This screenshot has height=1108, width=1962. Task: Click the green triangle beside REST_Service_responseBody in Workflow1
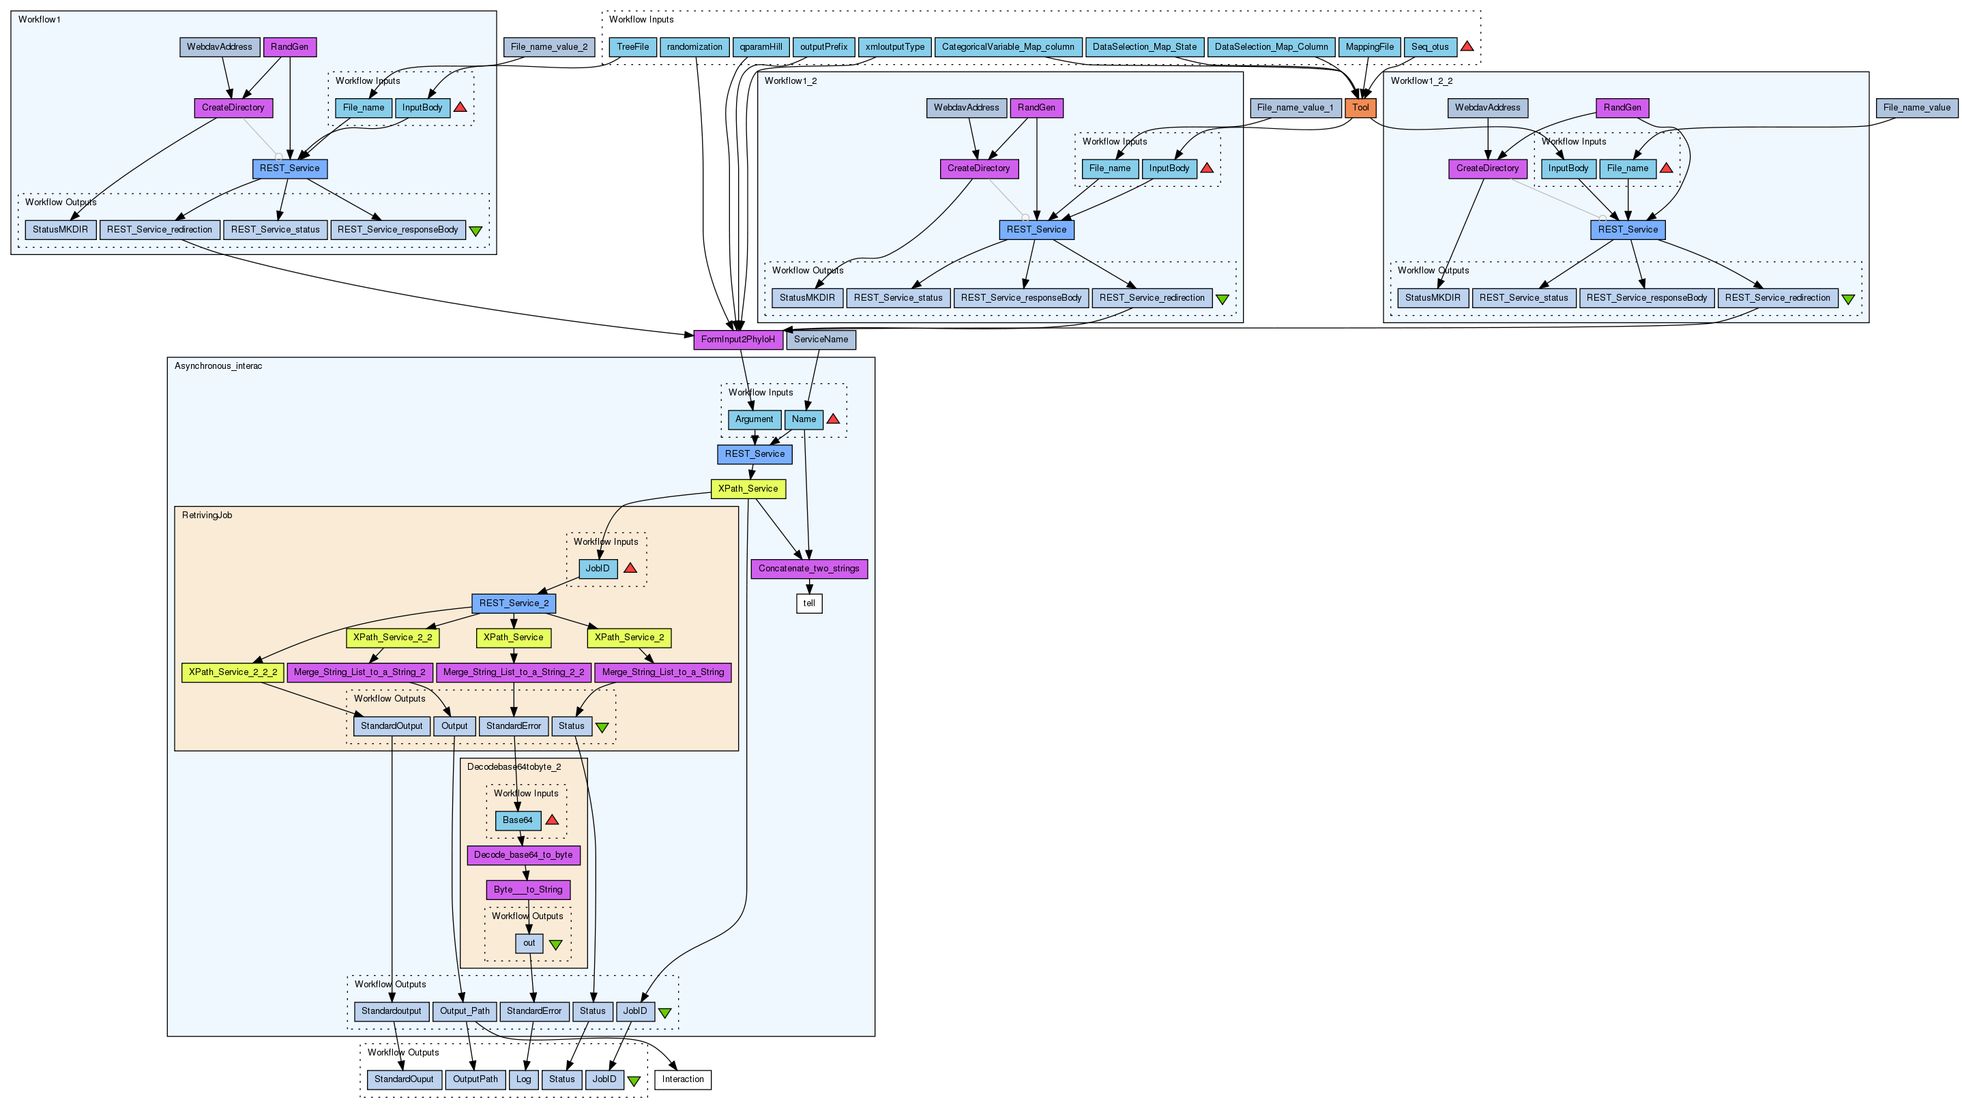pos(476,230)
